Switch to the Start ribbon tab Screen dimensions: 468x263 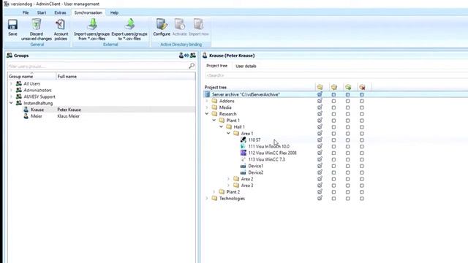click(42, 12)
